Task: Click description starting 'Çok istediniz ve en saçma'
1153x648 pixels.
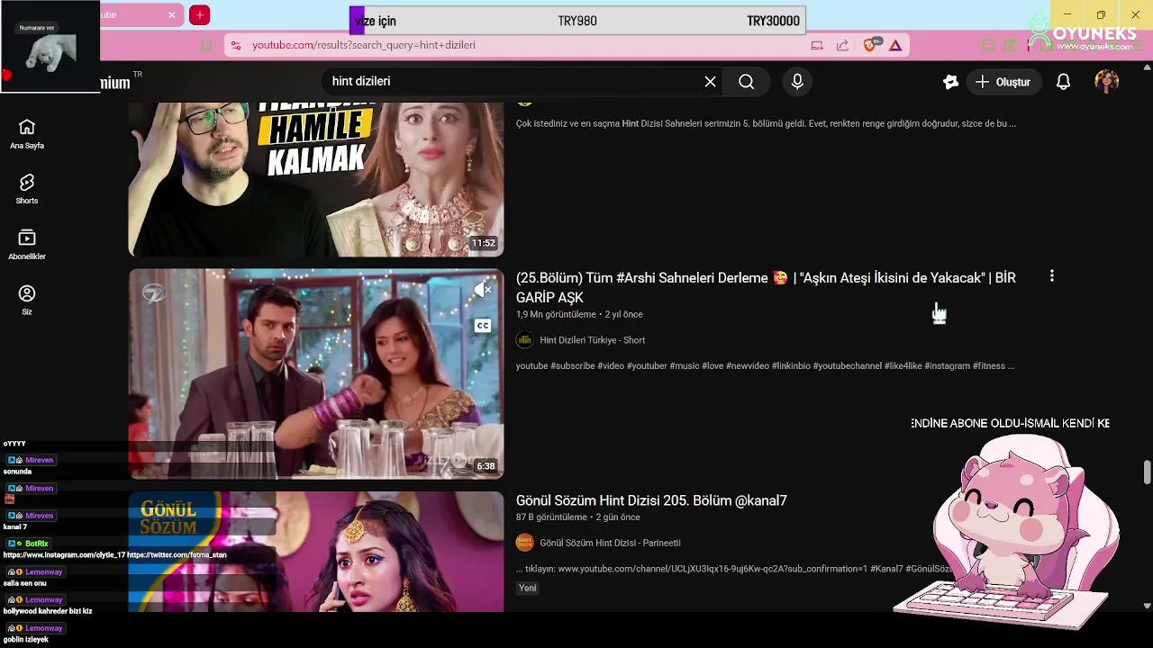Action: pos(766,123)
